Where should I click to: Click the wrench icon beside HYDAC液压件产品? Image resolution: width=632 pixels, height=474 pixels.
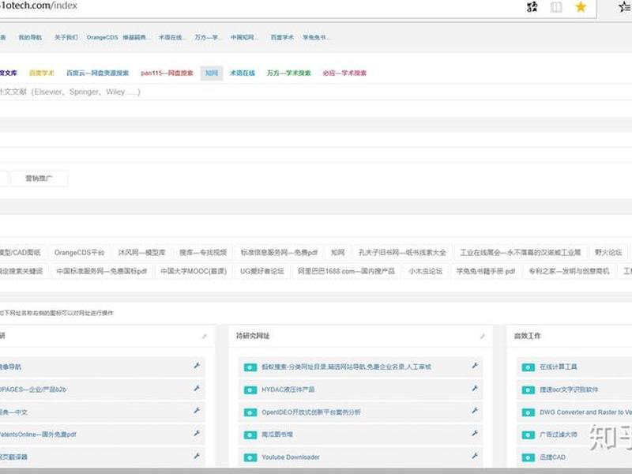click(475, 389)
